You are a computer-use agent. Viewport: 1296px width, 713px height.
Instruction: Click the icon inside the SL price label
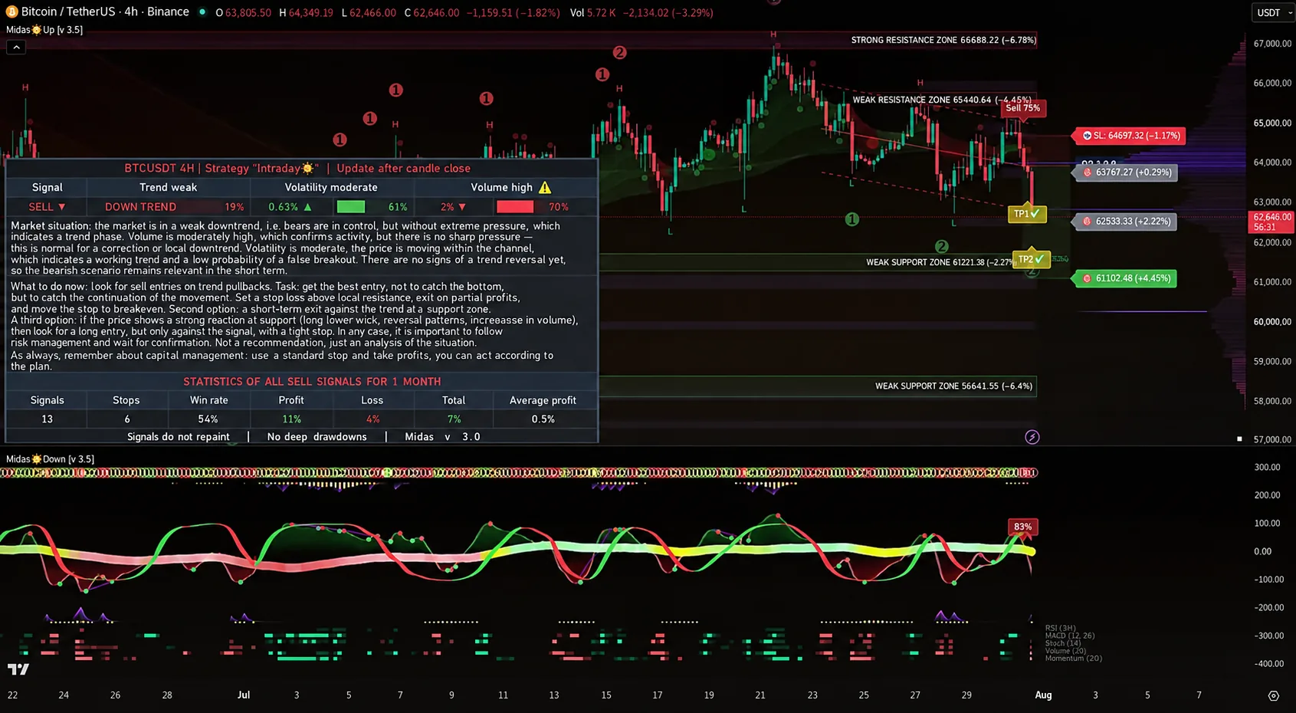click(x=1087, y=136)
